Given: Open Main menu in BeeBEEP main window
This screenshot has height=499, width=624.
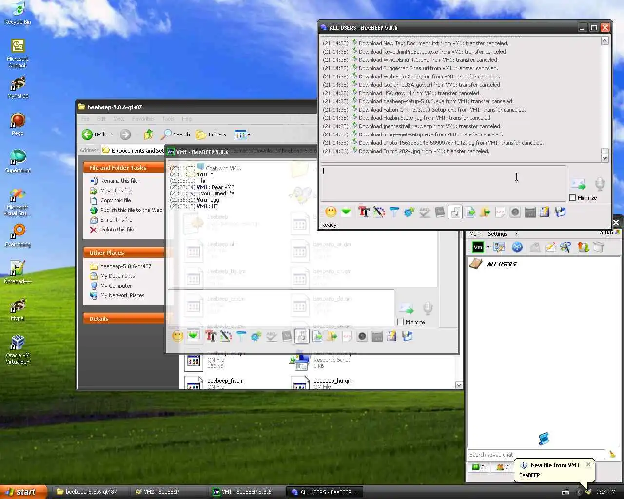Looking at the screenshot, I should point(475,234).
